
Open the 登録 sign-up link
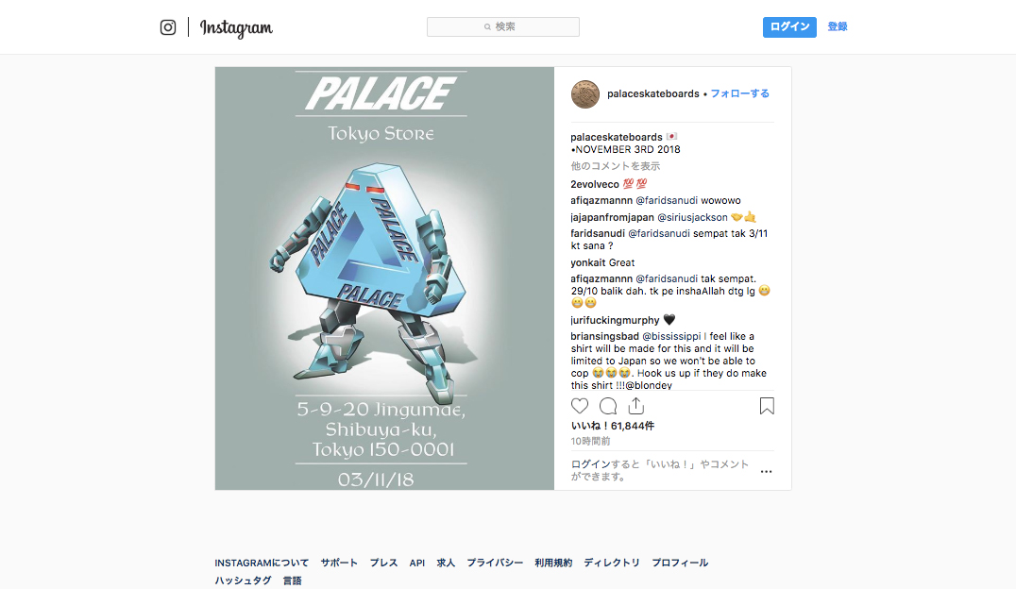click(838, 26)
